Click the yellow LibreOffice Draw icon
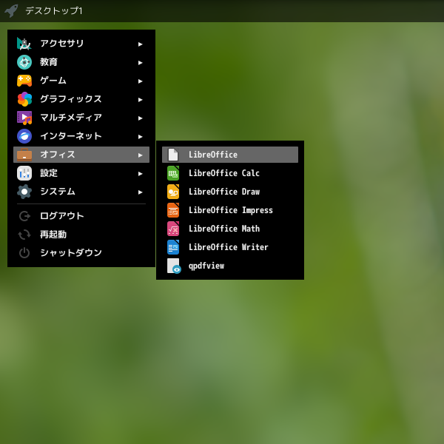 tap(173, 192)
